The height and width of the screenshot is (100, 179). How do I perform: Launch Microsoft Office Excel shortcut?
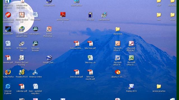point(131,57)
